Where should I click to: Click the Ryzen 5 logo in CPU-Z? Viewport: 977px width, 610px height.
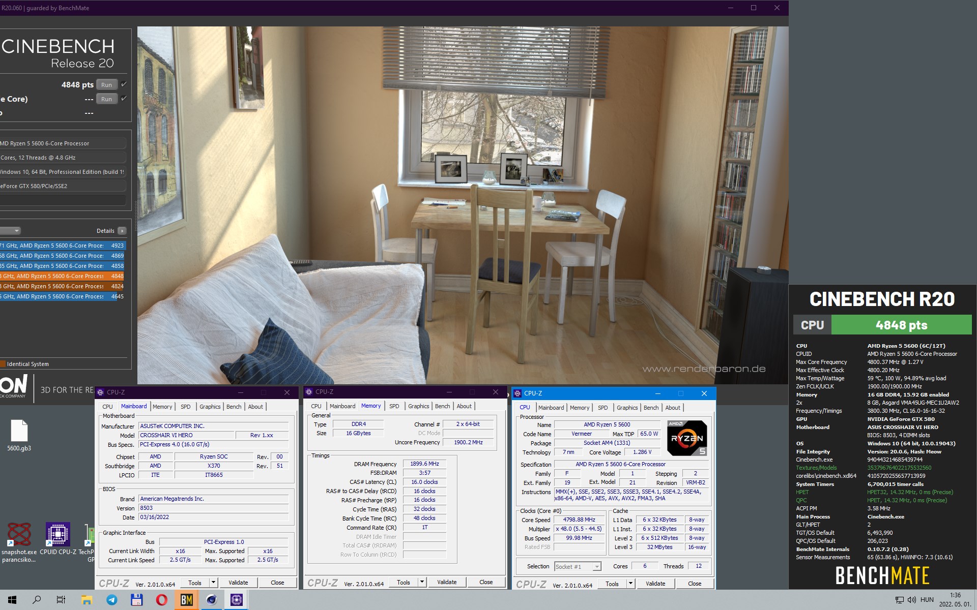686,438
